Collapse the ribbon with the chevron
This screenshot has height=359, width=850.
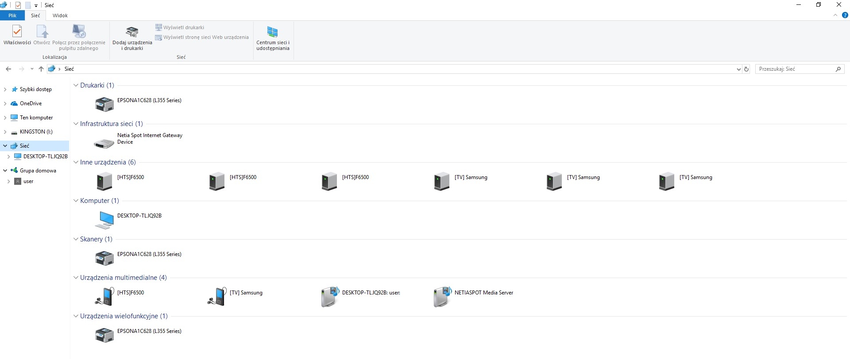835,15
